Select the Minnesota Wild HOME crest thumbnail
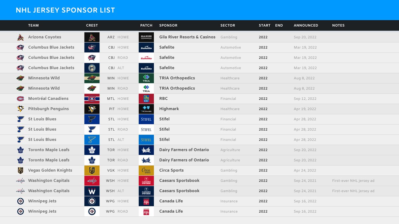 (x=92, y=78)
